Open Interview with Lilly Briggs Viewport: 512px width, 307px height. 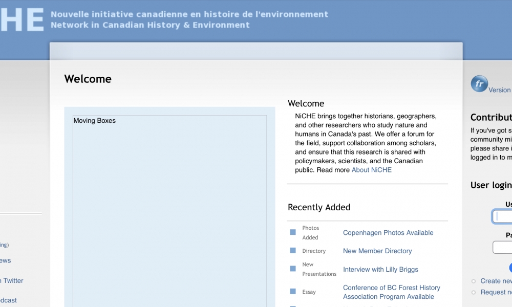point(380,270)
